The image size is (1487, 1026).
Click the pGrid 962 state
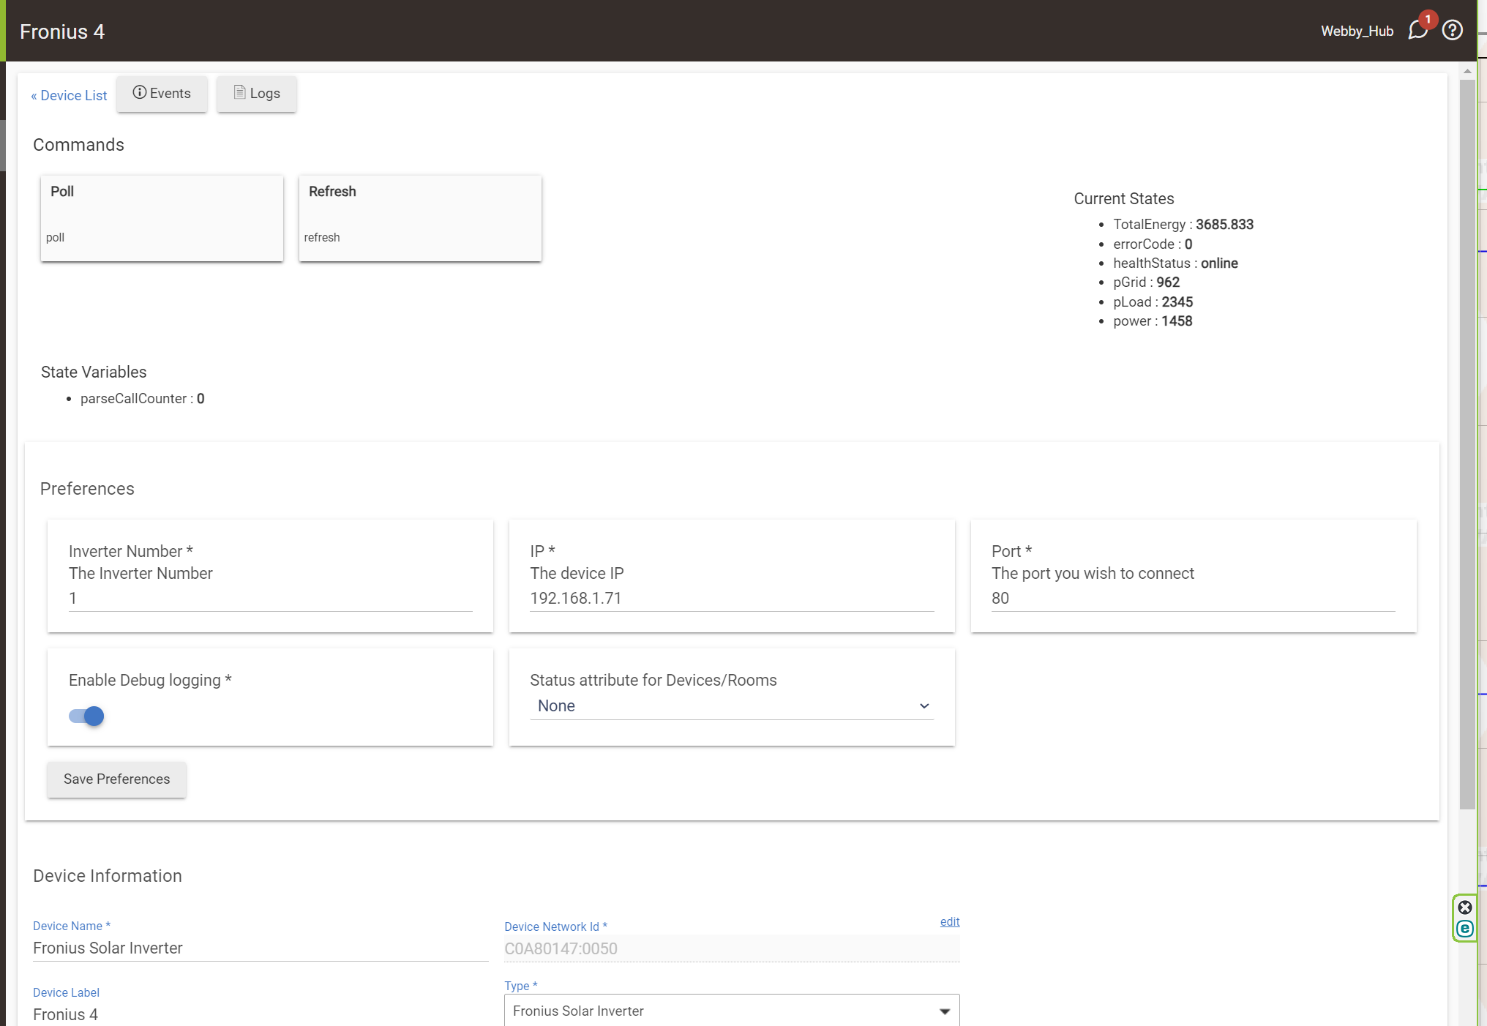click(1146, 282)
